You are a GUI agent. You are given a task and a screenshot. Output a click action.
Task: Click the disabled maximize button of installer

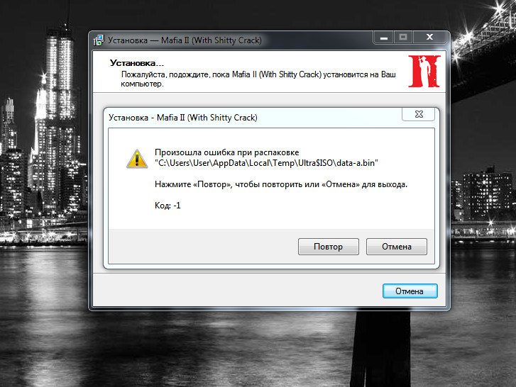403,37
